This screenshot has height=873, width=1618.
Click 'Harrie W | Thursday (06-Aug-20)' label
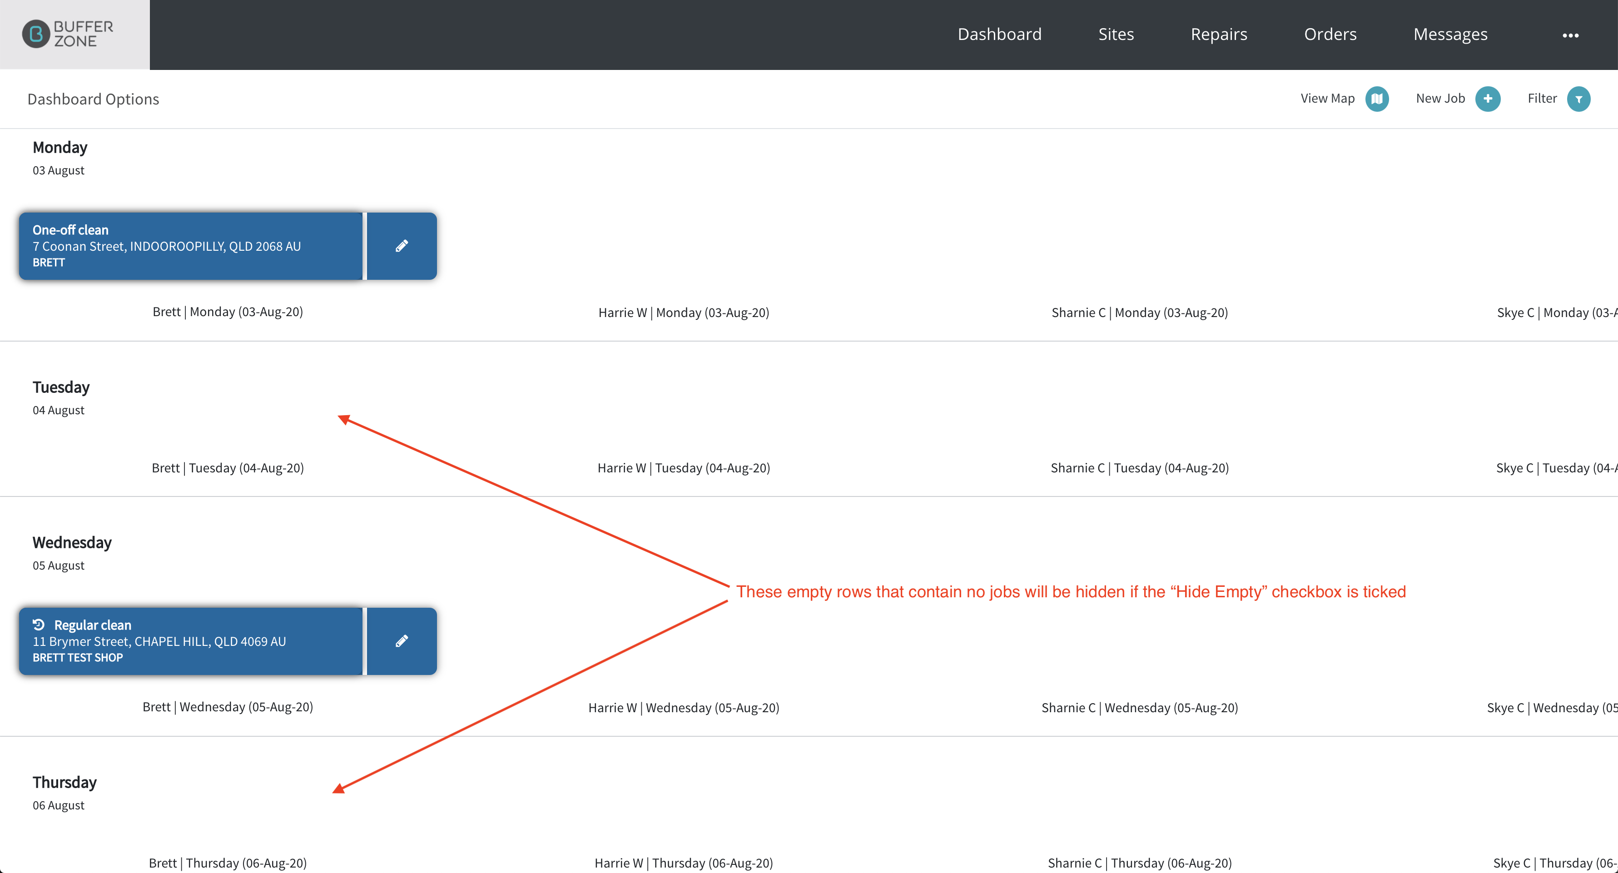point(684,863)
